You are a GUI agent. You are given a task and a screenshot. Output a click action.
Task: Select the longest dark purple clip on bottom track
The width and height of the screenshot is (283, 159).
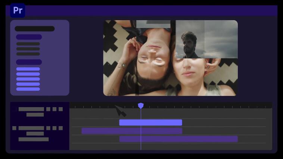pos(178,139)
